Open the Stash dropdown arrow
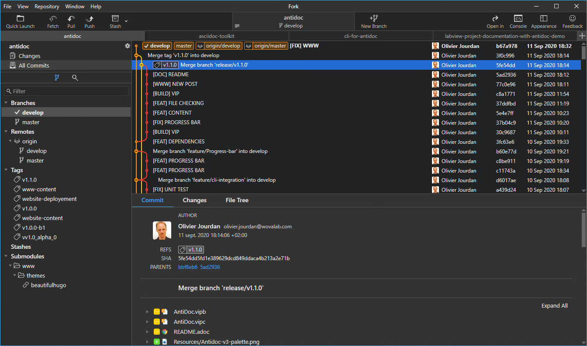Screen dimensions: 587x346 pyautogui.click(x=126, y=20)
